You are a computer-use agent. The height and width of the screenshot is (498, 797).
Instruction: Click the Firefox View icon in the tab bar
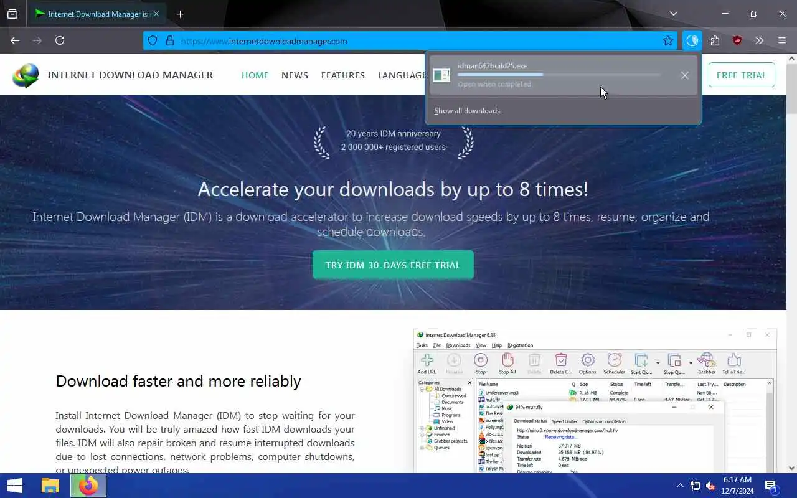pos(12,14)
